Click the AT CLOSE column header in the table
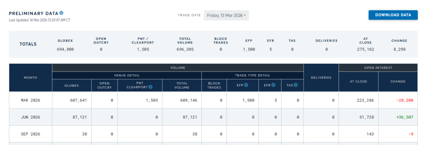Viewport: 428px width, 145px height. (358, 82)
